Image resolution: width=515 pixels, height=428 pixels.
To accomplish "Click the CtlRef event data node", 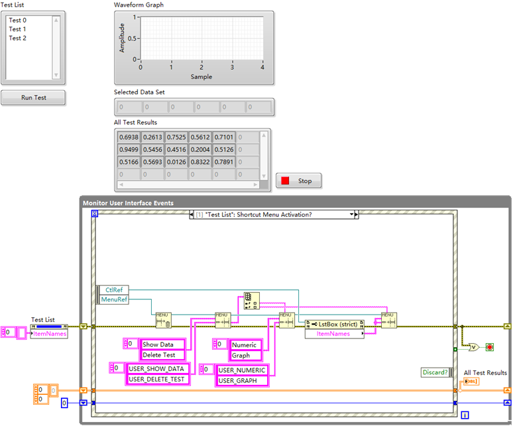I will tap(113, 290).
